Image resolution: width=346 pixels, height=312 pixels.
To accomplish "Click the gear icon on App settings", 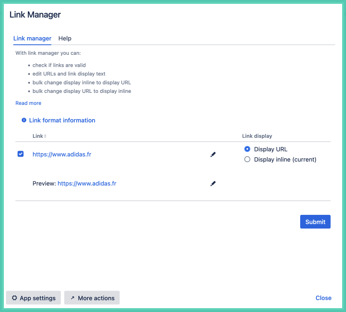I will (x=15, y=298).
